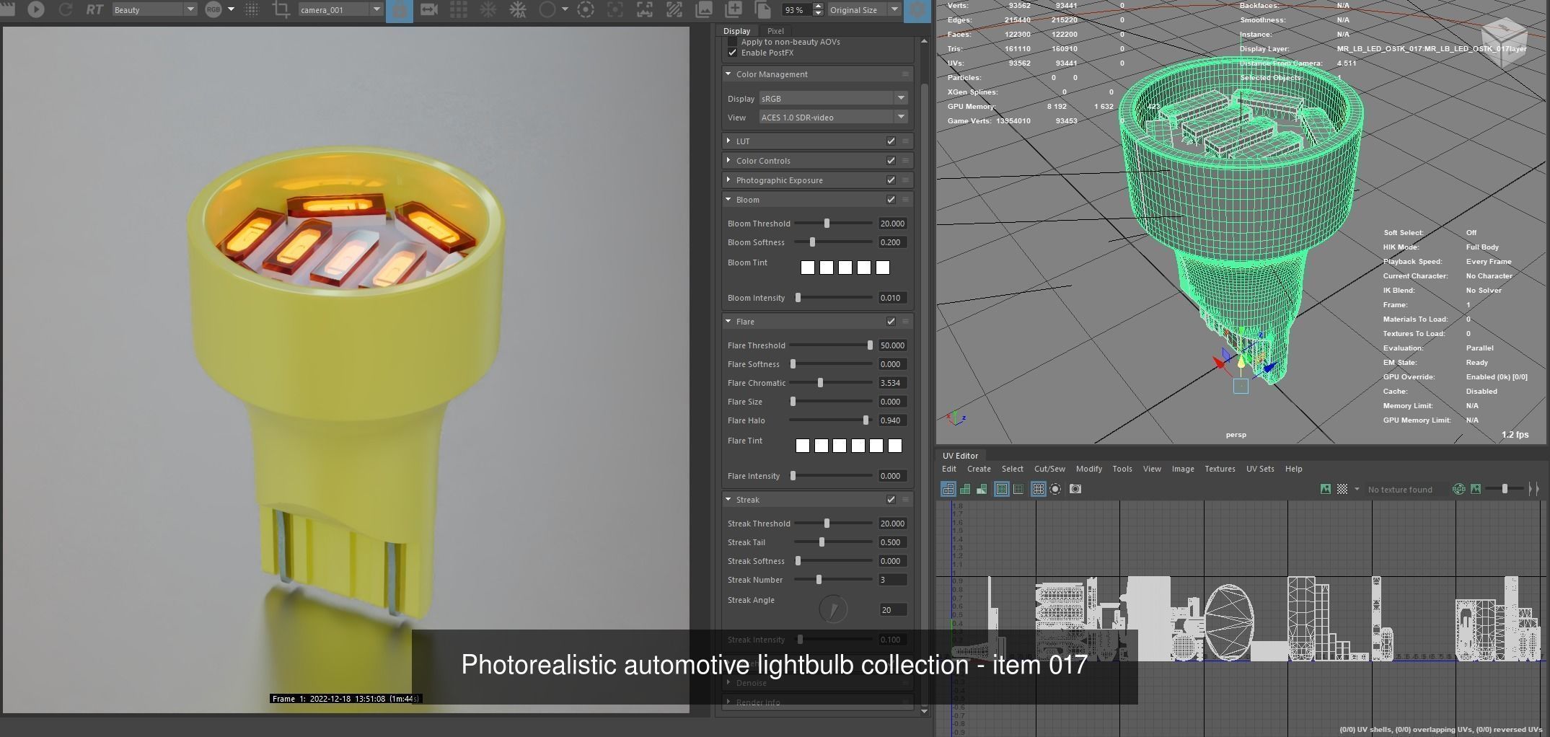Screen dimensions: 1550x737
Task: Toggle the Photographic Exposure checkbox
Action: pos(891,180)
